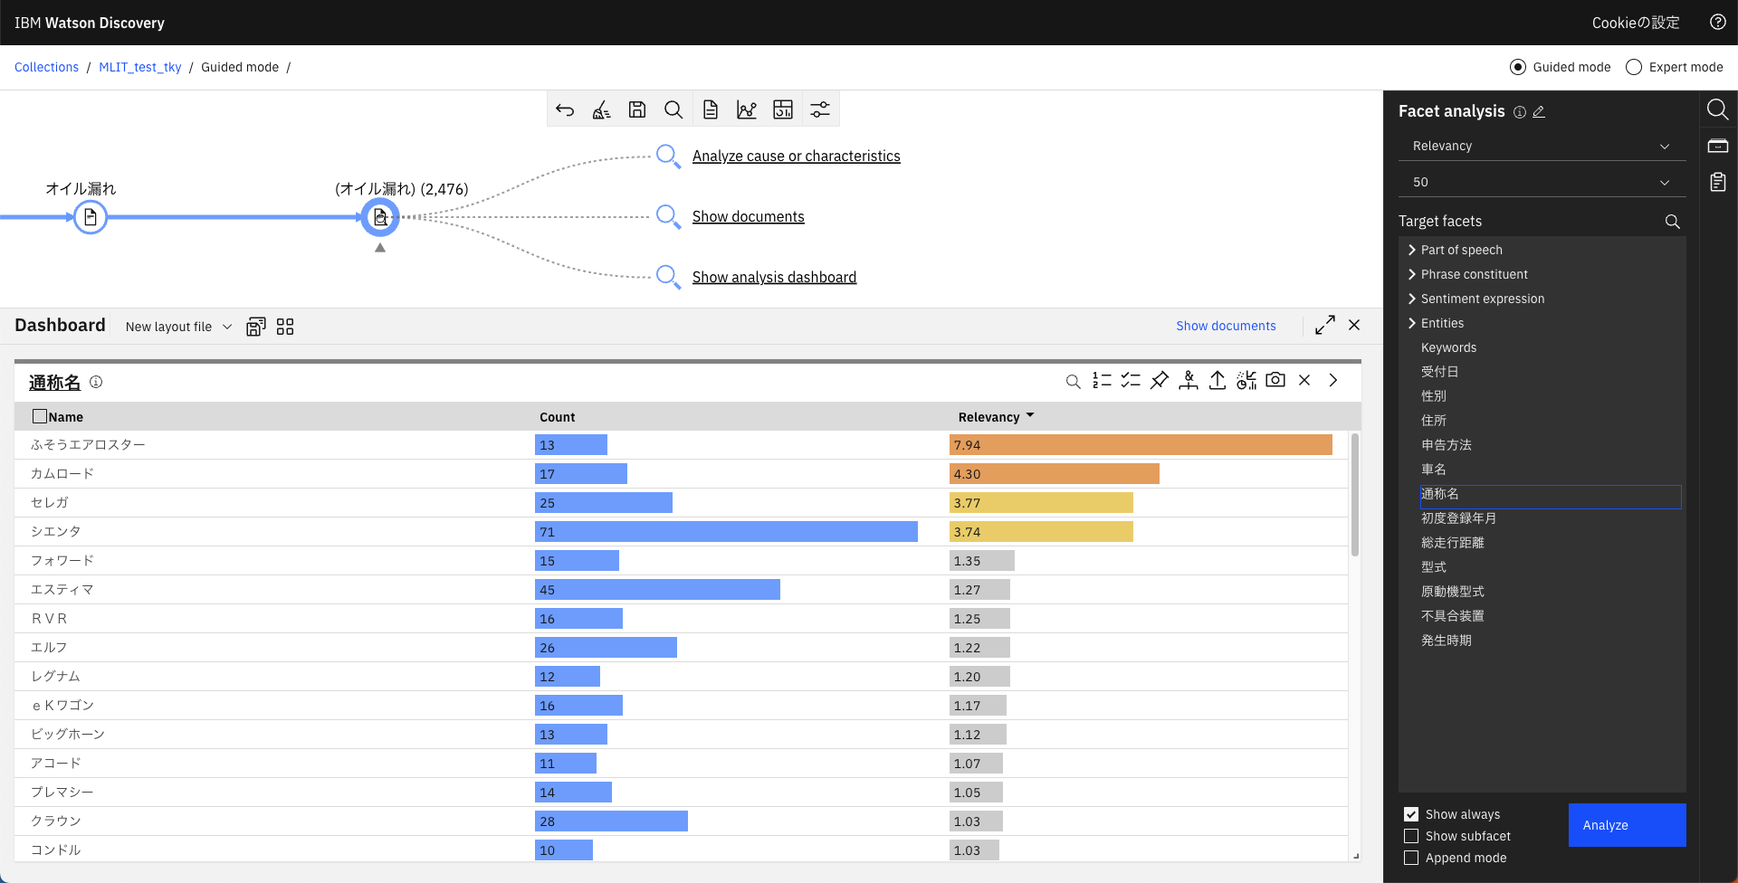Open the Collections breadcrumb link
The height and width of the screenshot is (883, 1738).
pos(46,67)
